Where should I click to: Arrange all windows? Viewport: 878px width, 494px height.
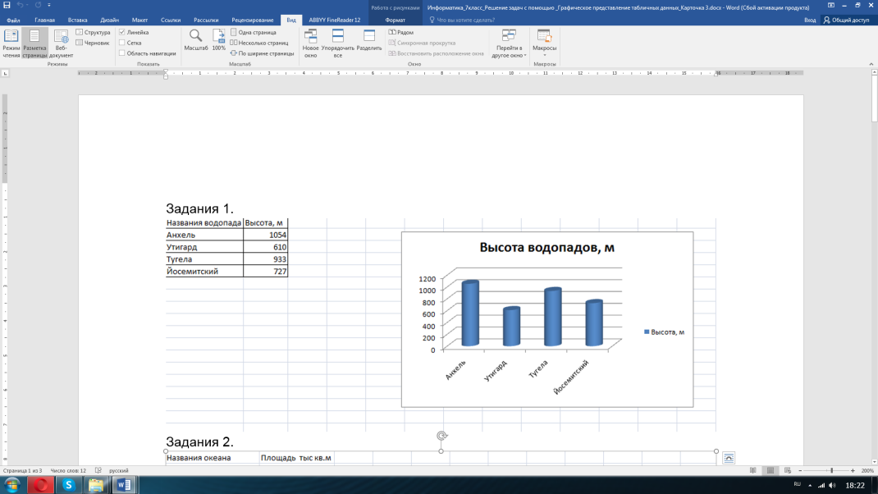(x=337, y=43)
